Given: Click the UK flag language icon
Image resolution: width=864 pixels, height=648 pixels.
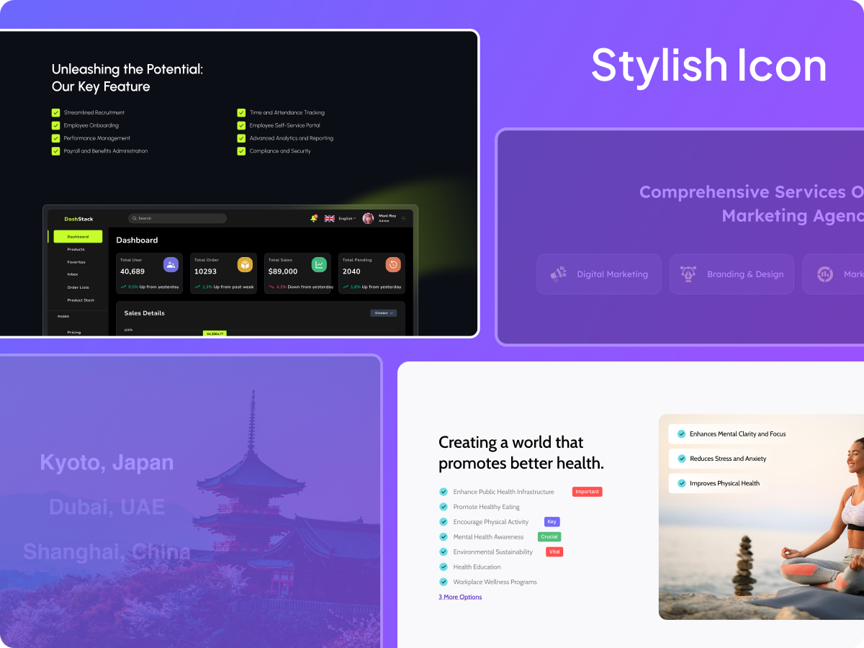Looking at the screenshot, I should tap(329, 218).
